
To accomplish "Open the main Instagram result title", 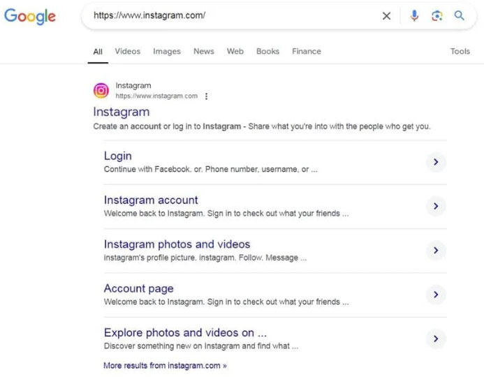I will point(122,112).
